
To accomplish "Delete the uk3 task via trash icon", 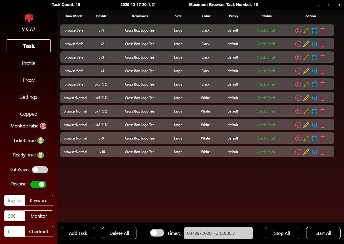I will [322, 57].
